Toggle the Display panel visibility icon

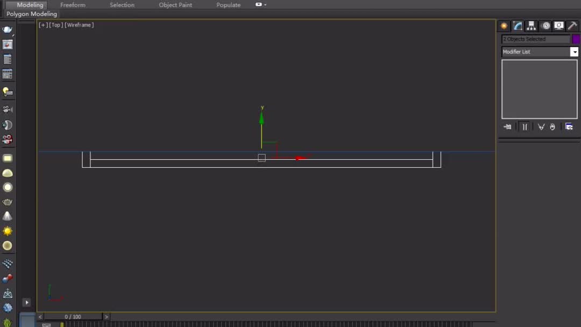(x=558, y=25)
